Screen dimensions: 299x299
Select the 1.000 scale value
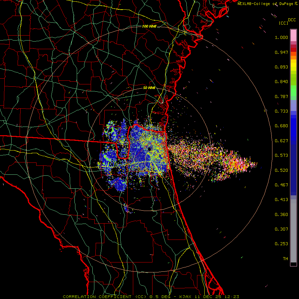[x=281, y=37]
